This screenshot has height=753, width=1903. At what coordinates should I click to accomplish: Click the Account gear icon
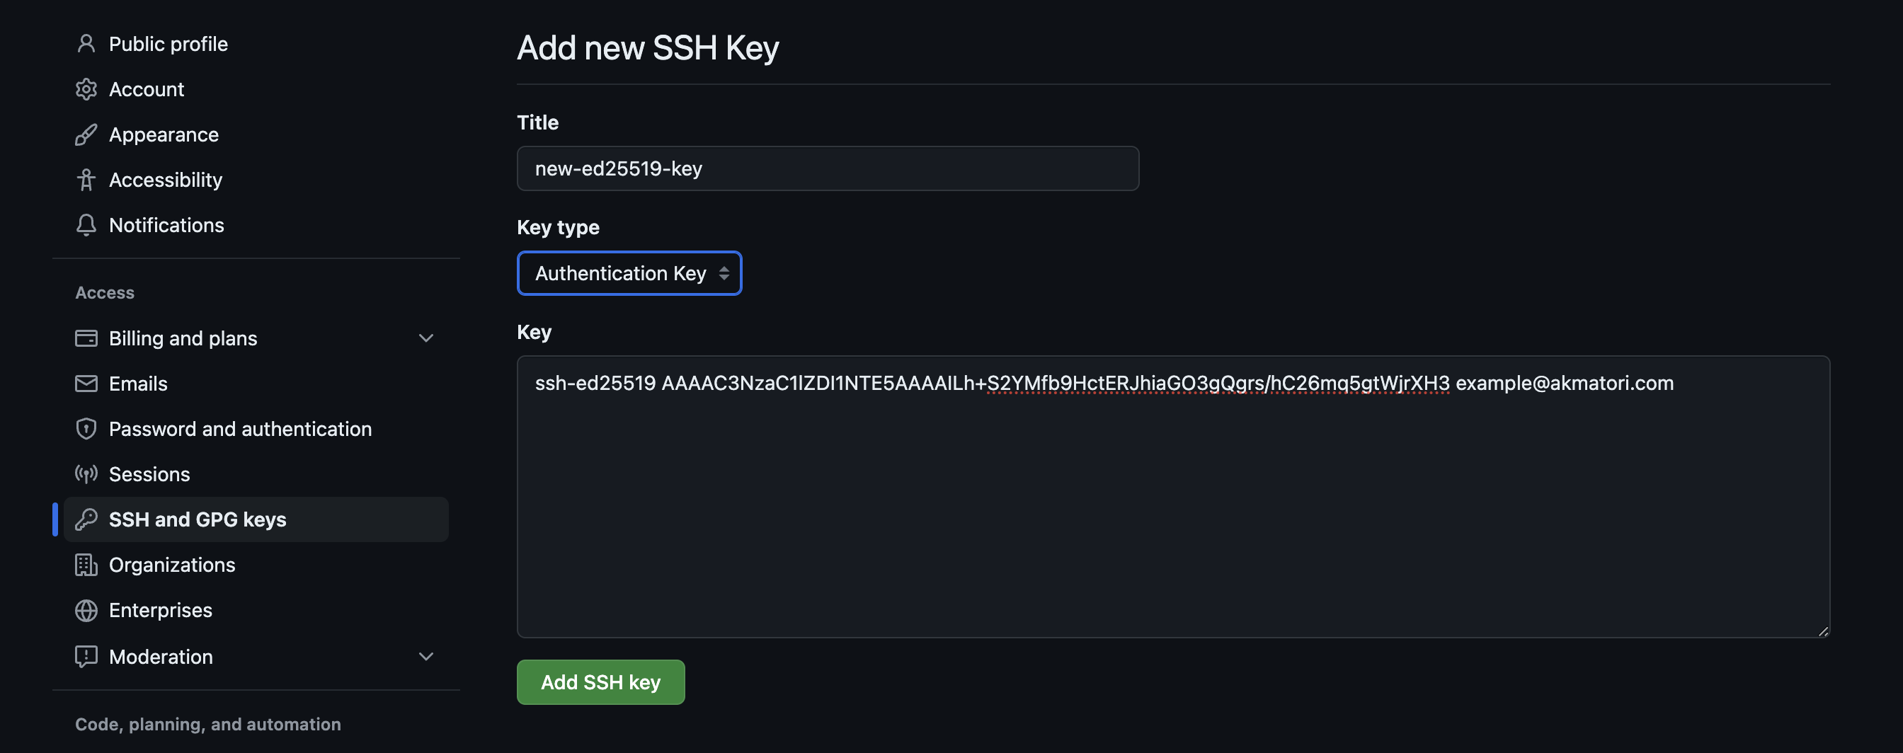86,88
